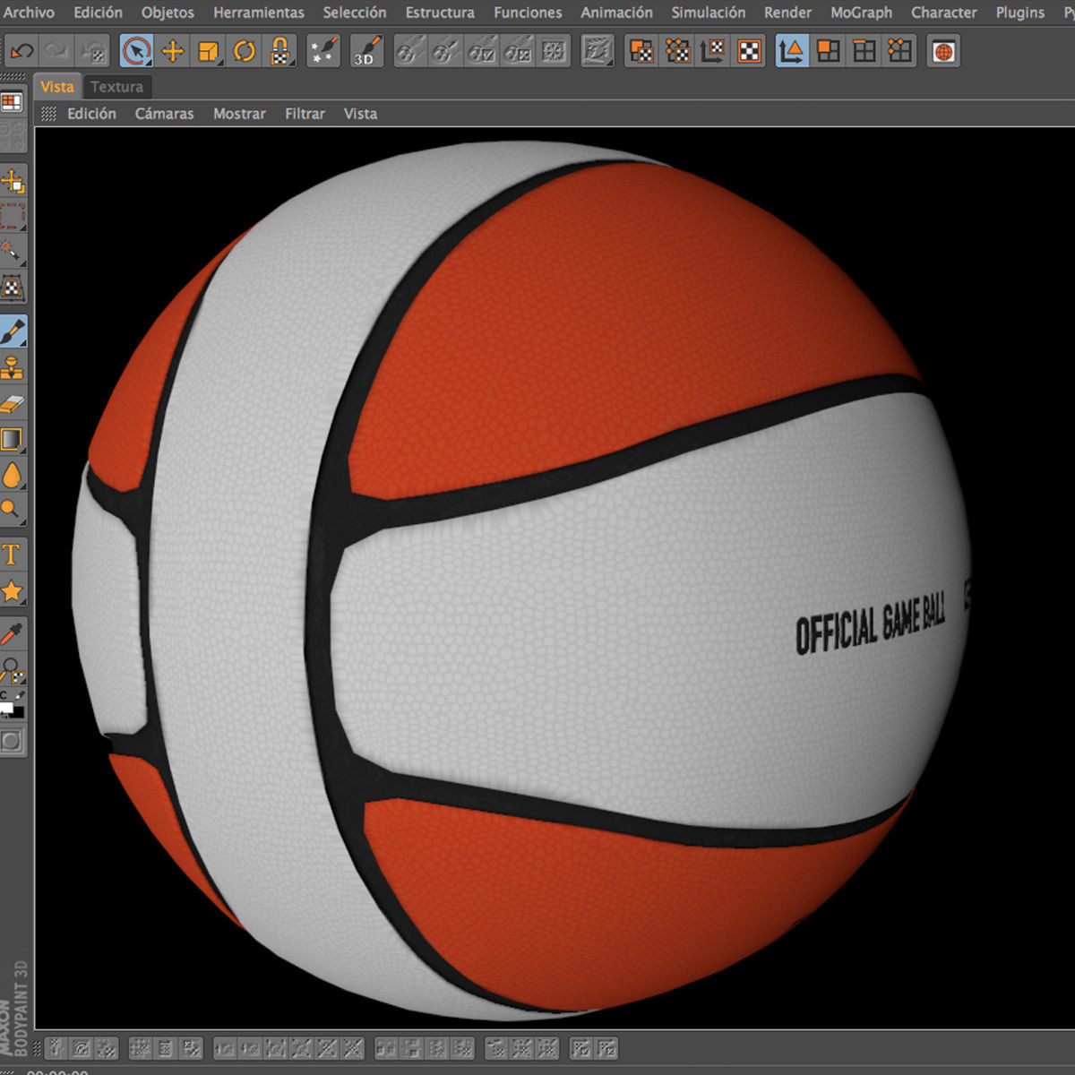The image size is (1075, 1075).
Task: Click the dotted view layout icon
Action: pyautogui.click(x=899, y=51)
